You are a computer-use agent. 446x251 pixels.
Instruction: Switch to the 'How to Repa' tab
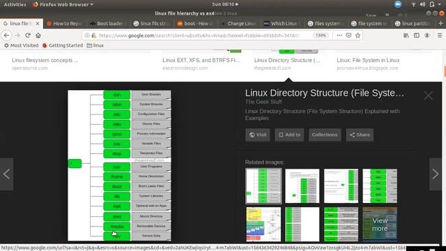click(65, 23)
